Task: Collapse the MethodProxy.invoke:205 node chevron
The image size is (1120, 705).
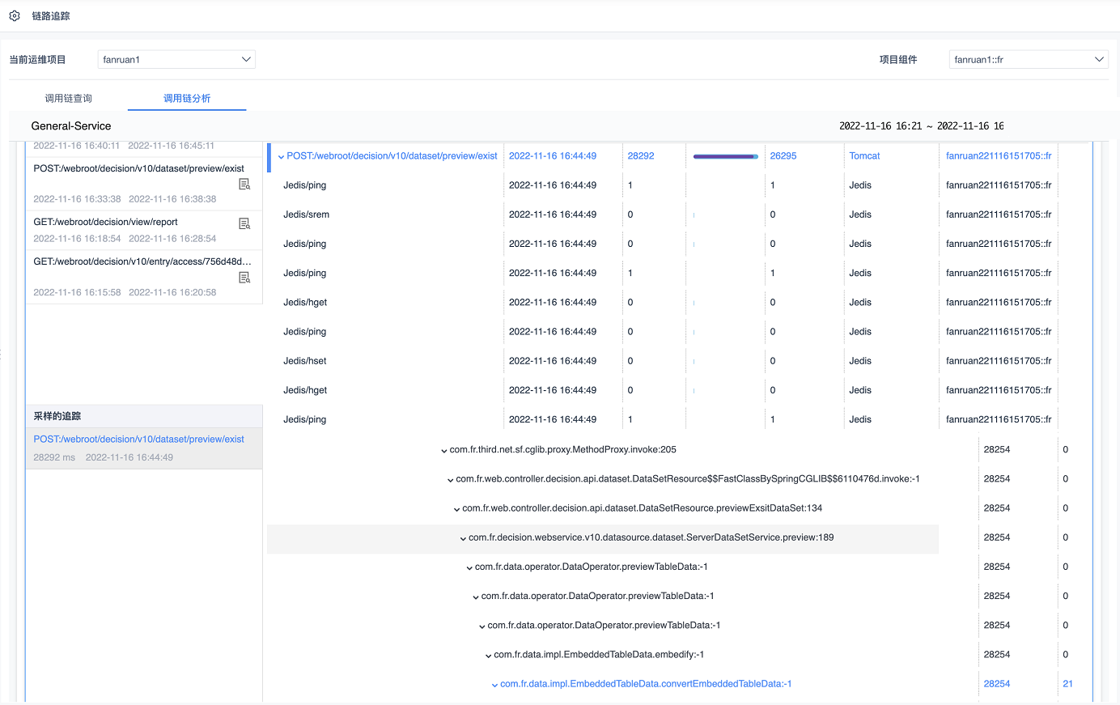Action: click(x=444, y=451)
